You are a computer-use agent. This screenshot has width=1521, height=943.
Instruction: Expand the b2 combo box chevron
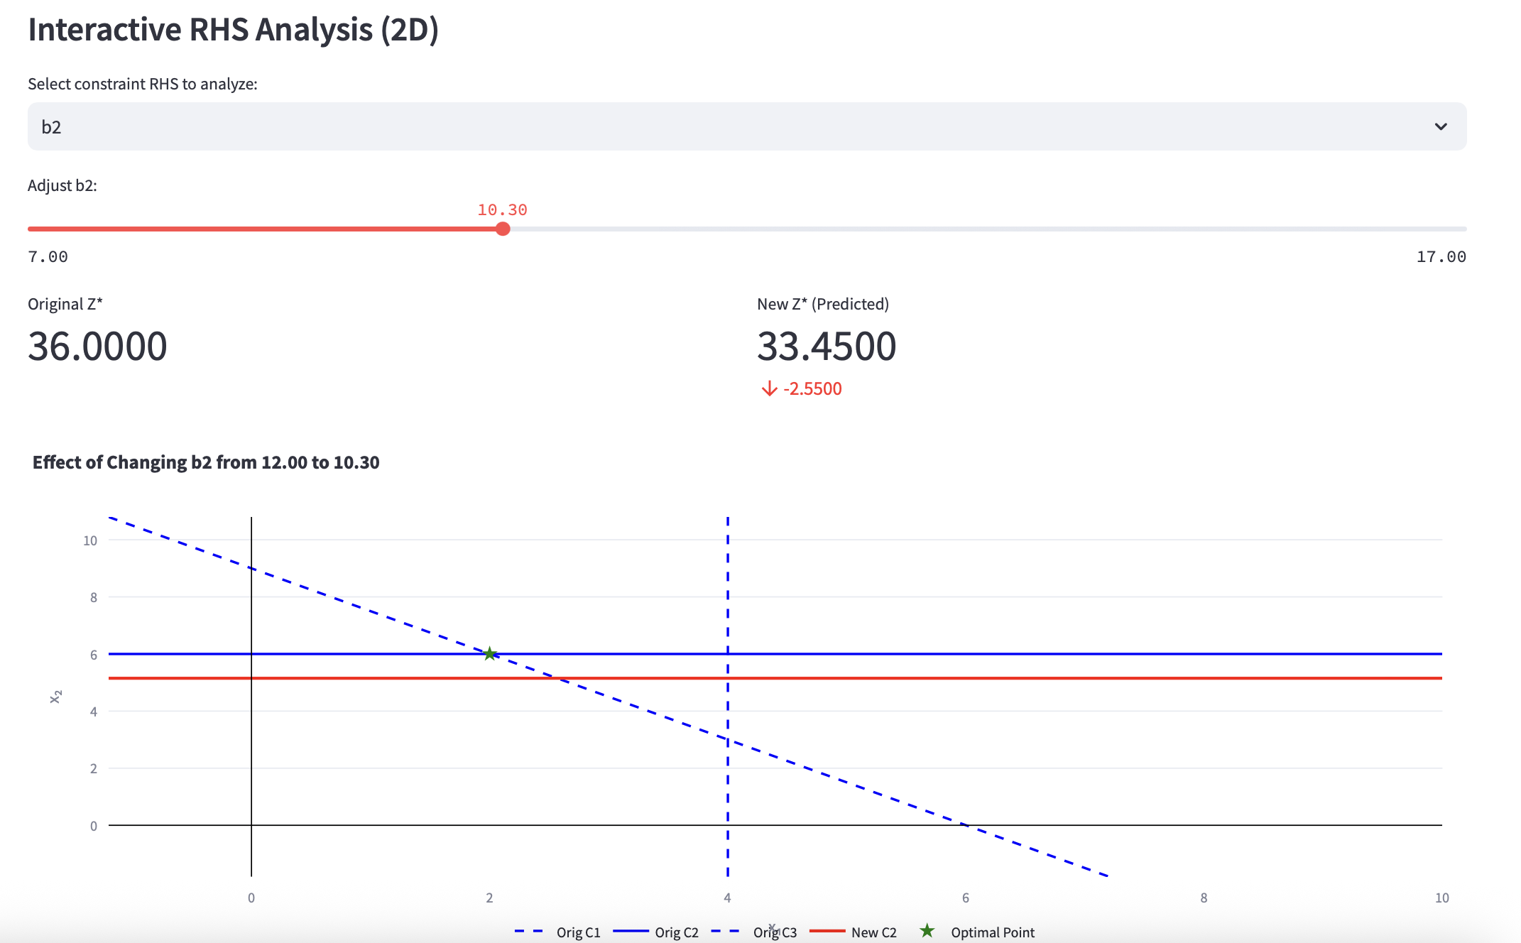click(x=1441, y=126)
